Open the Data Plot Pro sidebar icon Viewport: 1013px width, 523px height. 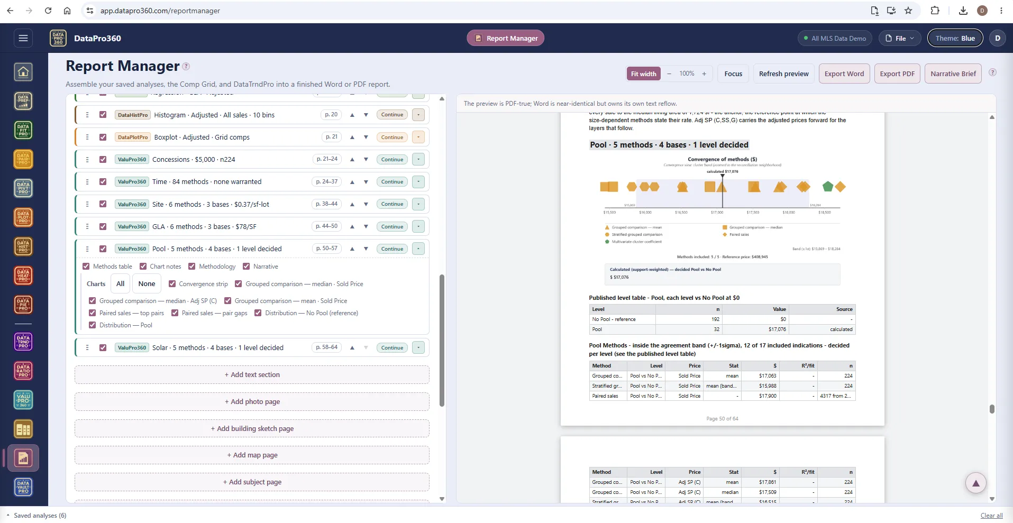23,217
